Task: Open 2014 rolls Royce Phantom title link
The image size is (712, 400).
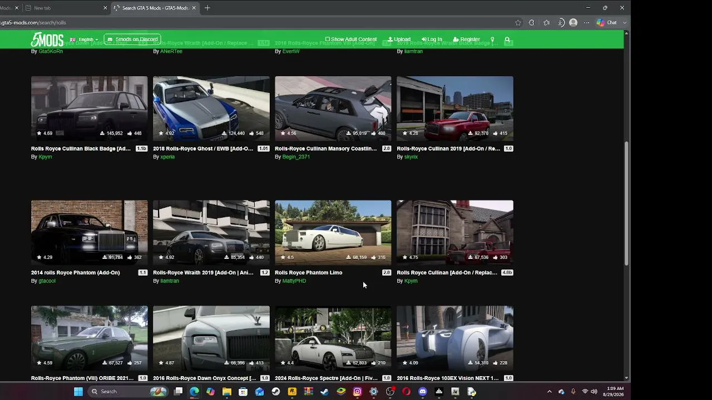Action: click(76, 273)
